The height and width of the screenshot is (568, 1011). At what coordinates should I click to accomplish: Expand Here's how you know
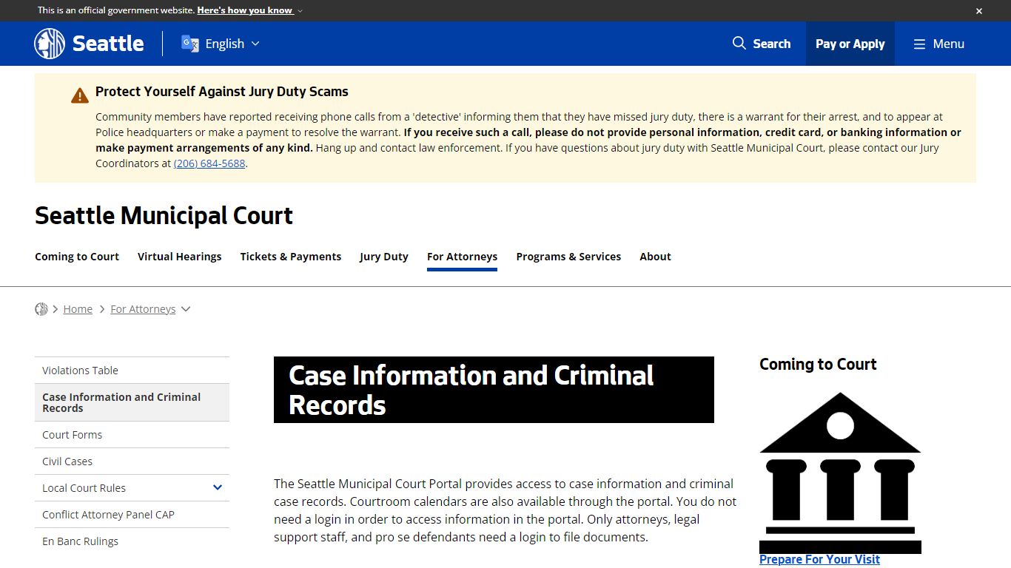pos(249,10)
